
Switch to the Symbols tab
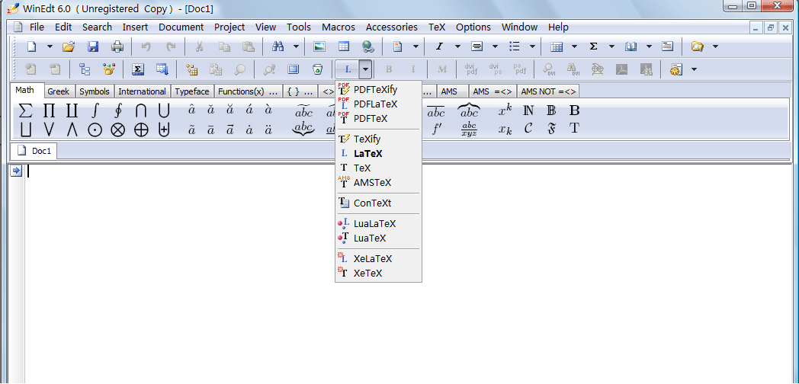[95, 91]
